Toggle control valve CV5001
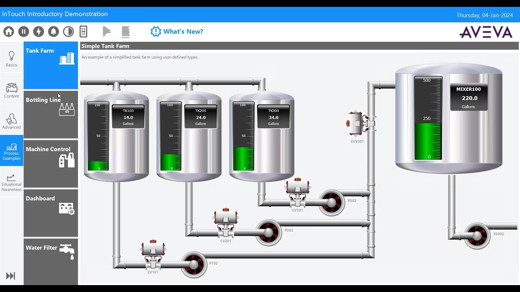 [361, 123]
